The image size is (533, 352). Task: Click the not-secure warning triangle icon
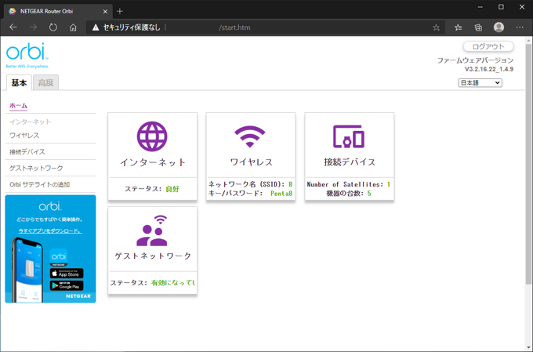[96, 27]
